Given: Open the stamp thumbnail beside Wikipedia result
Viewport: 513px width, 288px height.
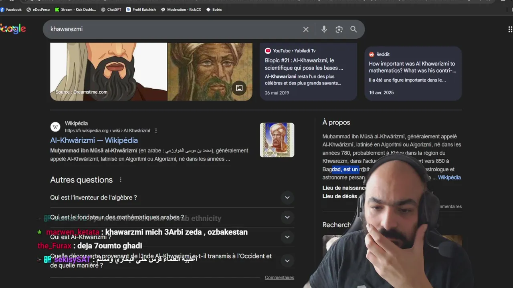Looking at the screenshot, I should pyautogui.click(x=277, y=140).
